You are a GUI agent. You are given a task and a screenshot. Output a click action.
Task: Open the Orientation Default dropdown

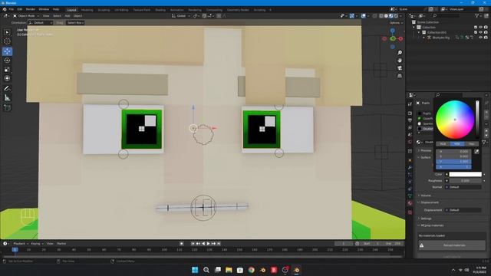click(x=41, y=22)
